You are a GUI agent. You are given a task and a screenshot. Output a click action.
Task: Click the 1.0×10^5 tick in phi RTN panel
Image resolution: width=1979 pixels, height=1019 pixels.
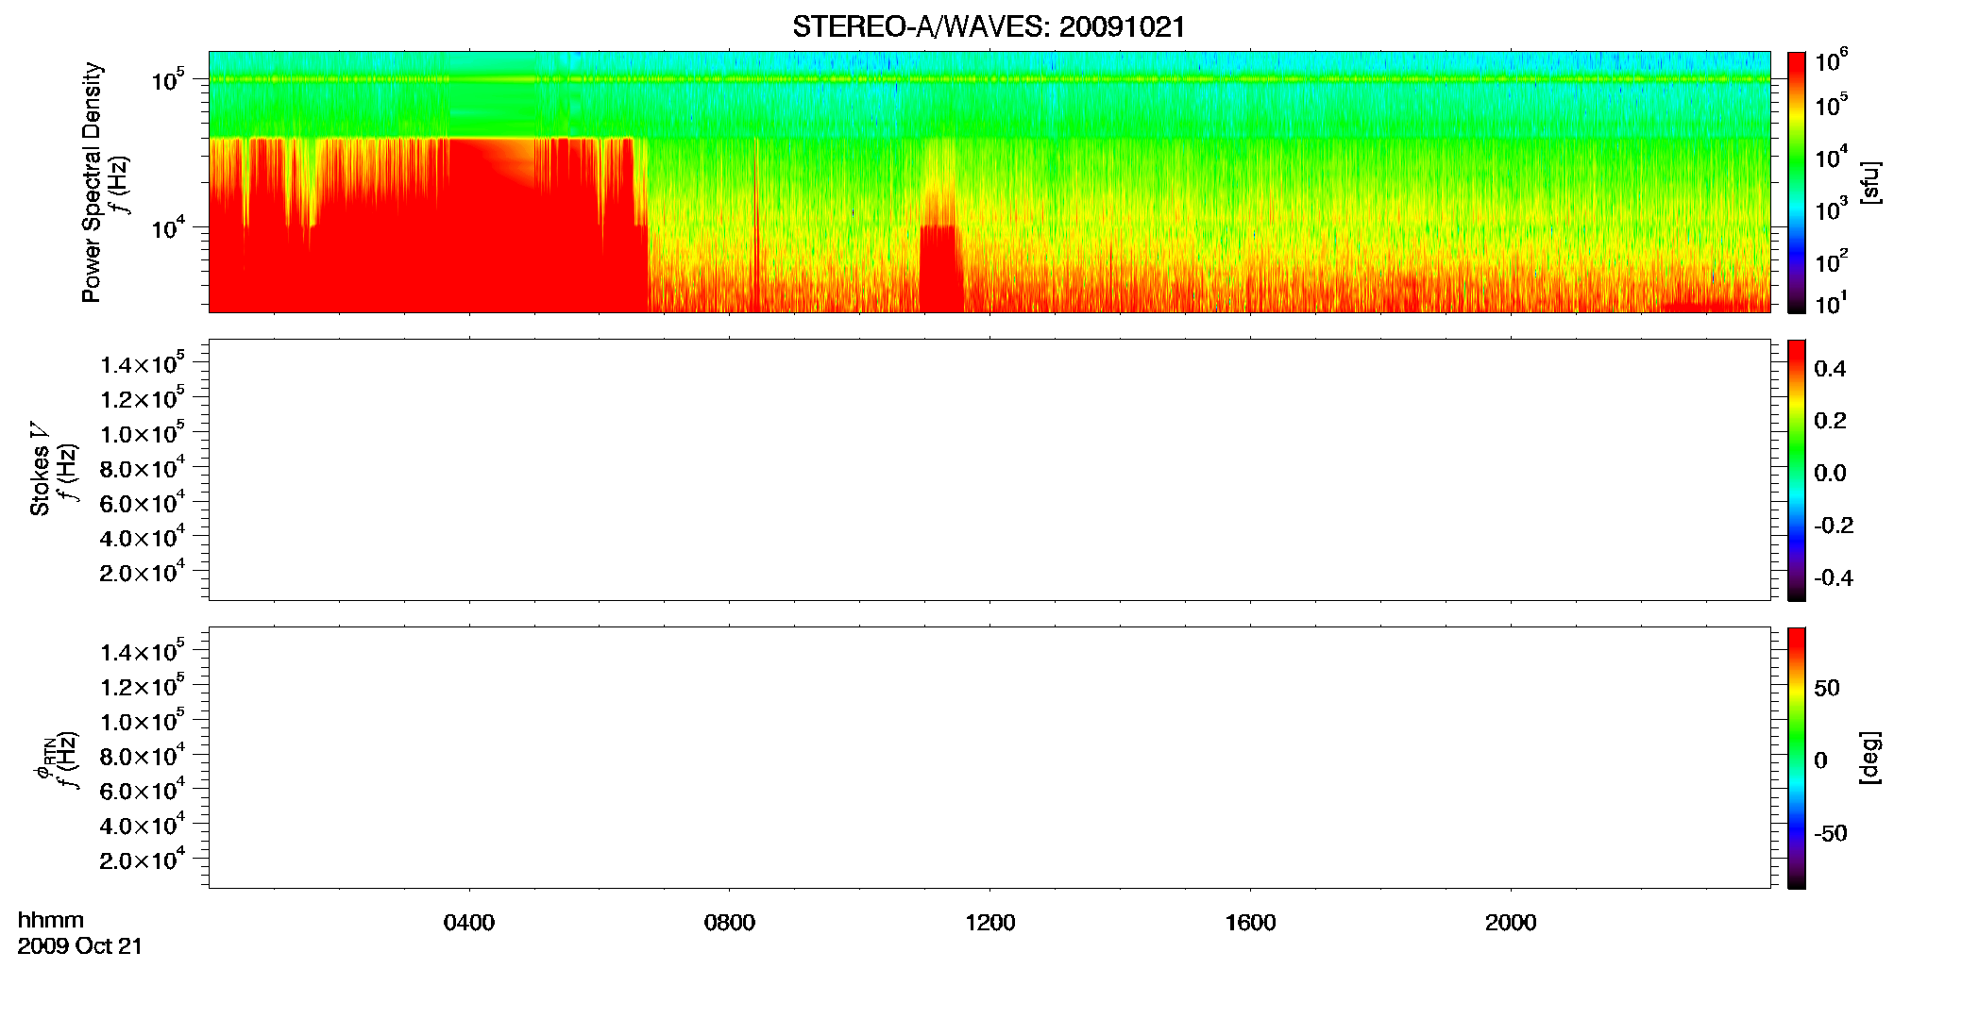142,722
